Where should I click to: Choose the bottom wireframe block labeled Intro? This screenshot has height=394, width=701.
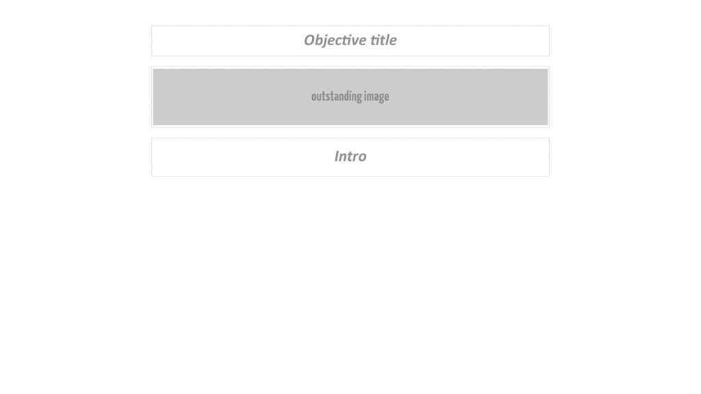pyautogui.click(x=350, y=157)
